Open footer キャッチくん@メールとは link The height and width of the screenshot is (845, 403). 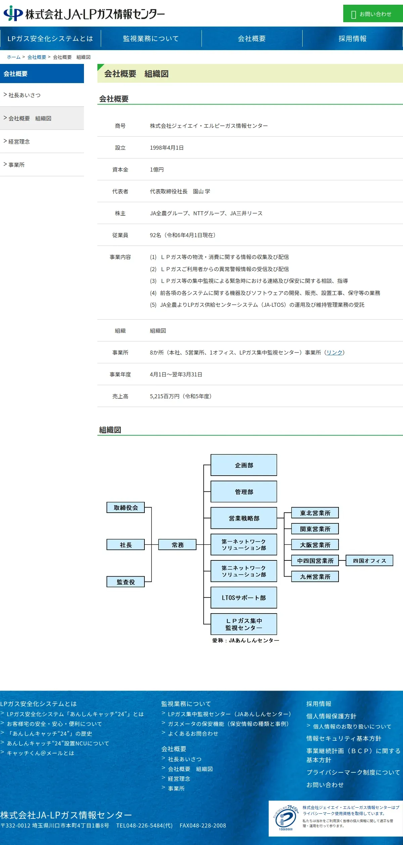[40, 753]
